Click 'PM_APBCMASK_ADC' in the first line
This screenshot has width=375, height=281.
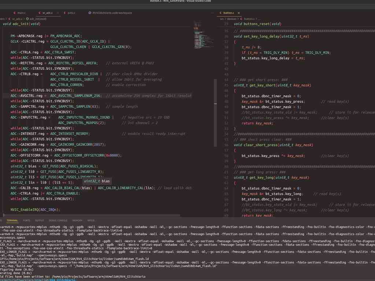(65, 36)
